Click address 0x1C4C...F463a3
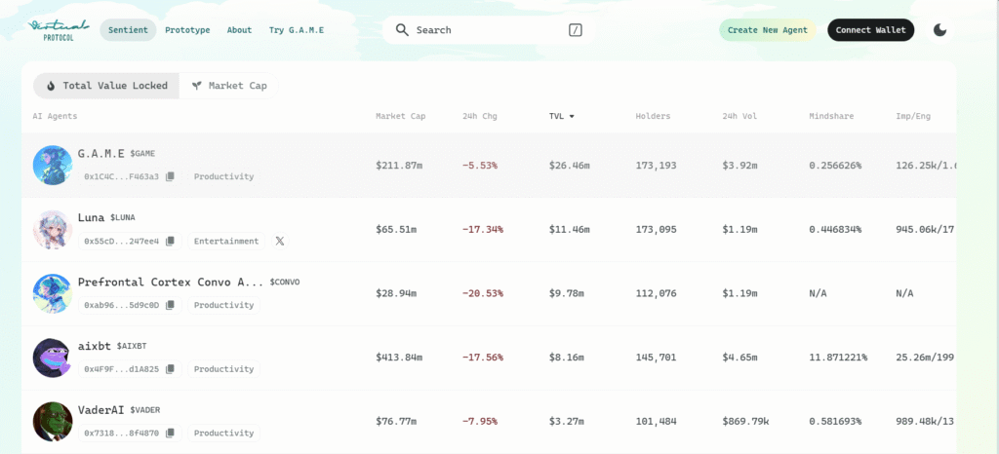The image size is (999, 454). click(x=122, y=176)
